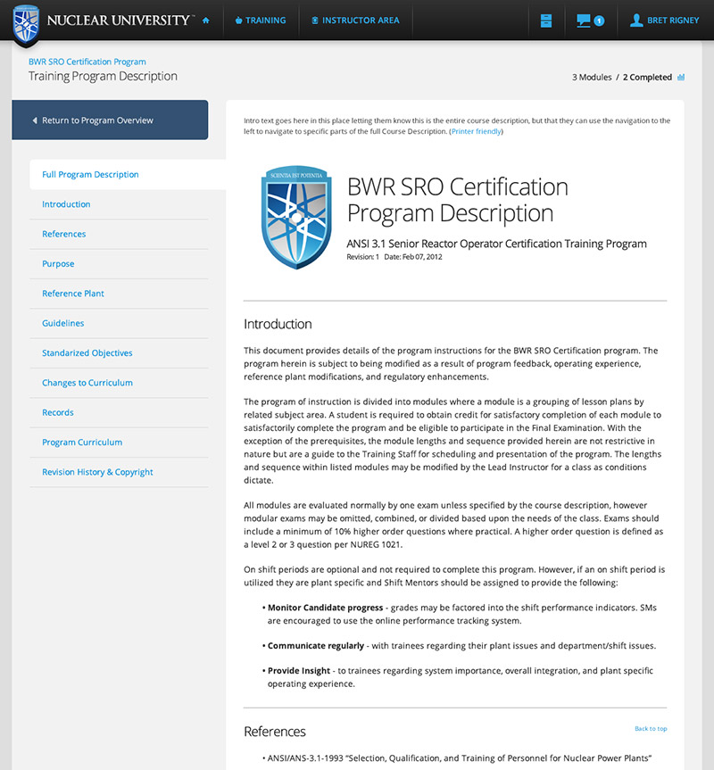The image size is (714, 770).
Task: Go to Program Curriculum section
Action: coord(82,443)
